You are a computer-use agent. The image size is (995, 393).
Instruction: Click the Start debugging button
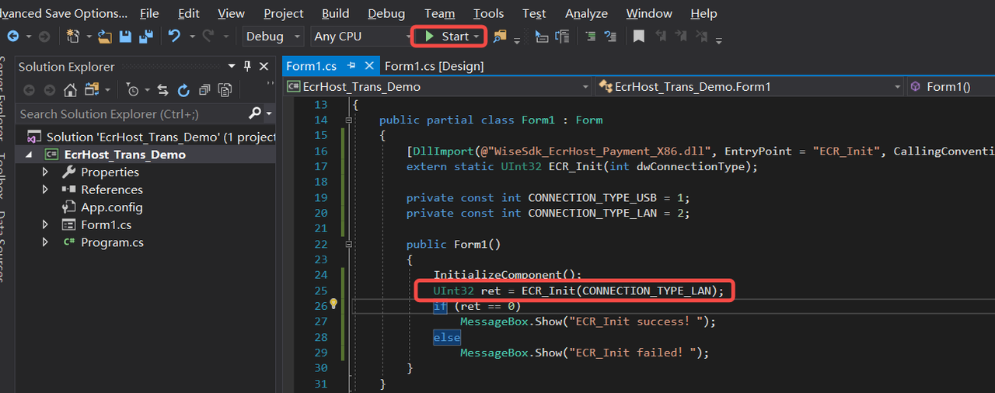coord(446,37)
